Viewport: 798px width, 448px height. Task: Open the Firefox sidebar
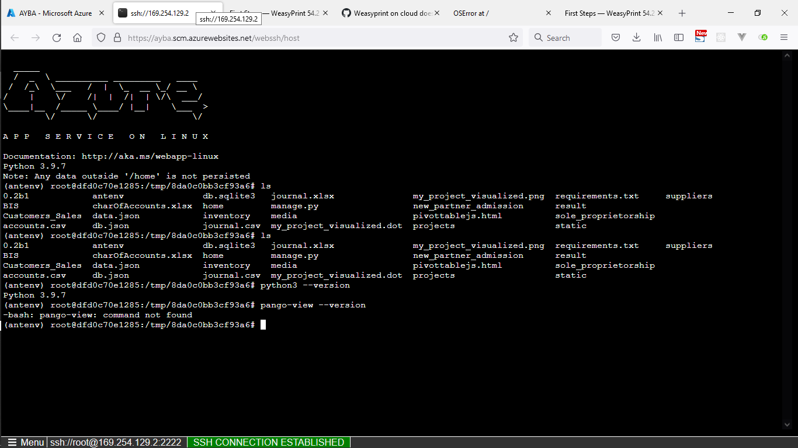678,37
